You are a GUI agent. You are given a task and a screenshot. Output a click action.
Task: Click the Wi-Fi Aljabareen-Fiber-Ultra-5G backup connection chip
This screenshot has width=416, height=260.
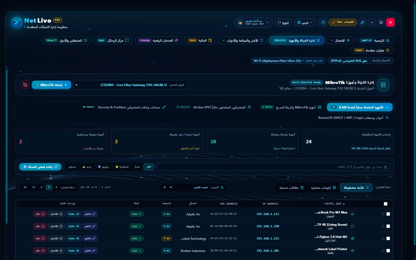[x=288, y=61]
